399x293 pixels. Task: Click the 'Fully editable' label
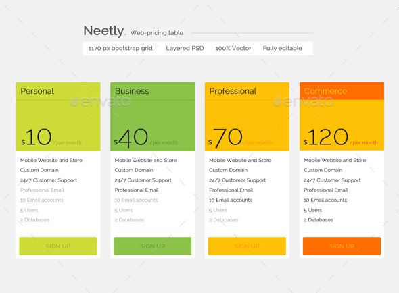pos(283,48)
